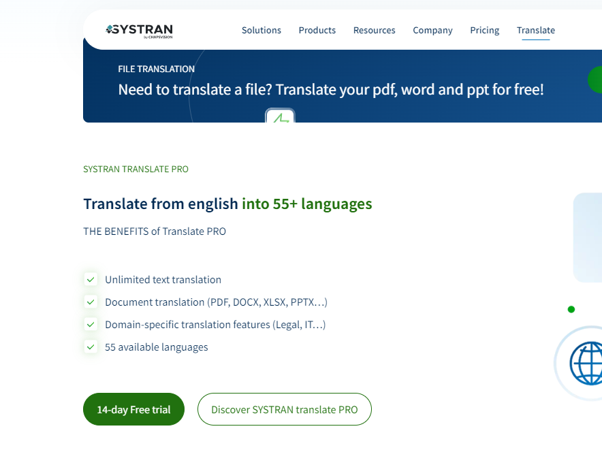This screenshot has width=602, height=465.
Task: Click the SYSTRAN logo in the header
Action: [x=140, y=31]
